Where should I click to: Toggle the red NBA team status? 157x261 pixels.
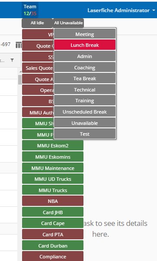pyautogui.click(x=53, y=201)
